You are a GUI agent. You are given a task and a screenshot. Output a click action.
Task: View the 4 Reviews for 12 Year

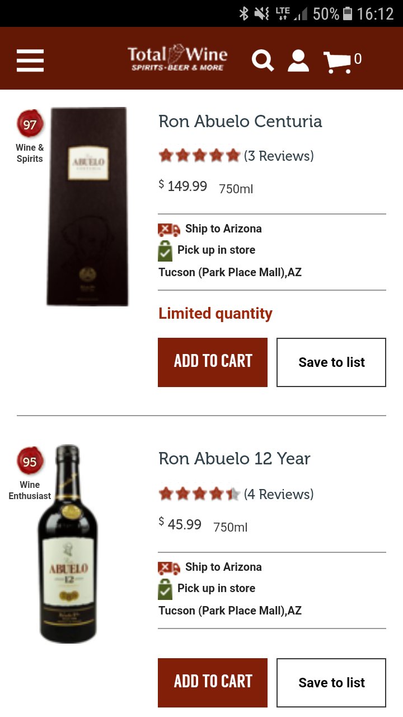click(x=279, y=494)
